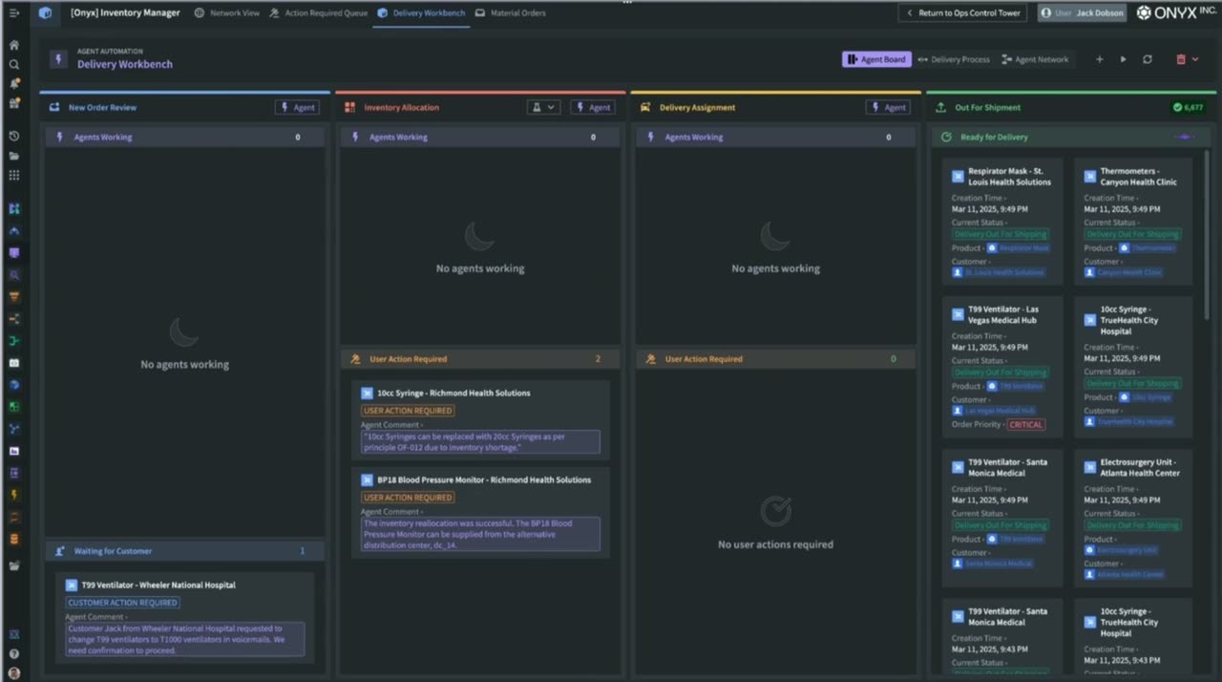Collapse the Delivery Assignment Agents Working section
This screenshot has width=1222, height=682.
tap(776, 137)
